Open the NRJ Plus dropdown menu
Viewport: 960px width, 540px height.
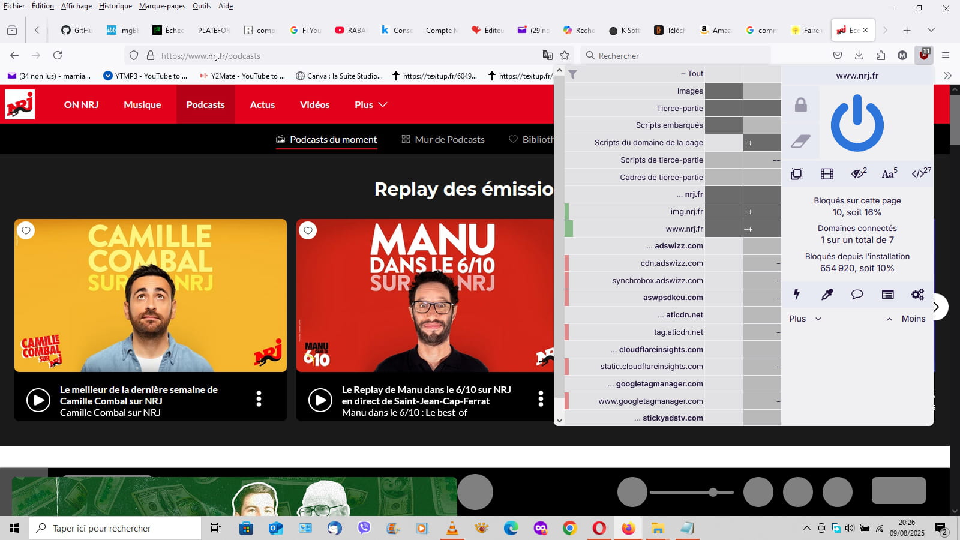370,104
